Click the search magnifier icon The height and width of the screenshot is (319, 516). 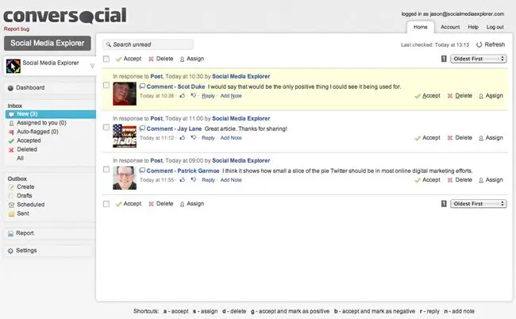point(109,44)
